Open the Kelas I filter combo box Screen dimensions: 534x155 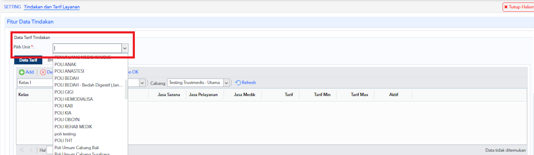[35, 83]
